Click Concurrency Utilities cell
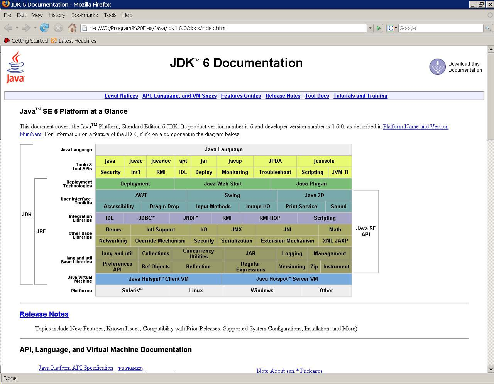This screenshot has width=494, height=384. click(198, 254)
